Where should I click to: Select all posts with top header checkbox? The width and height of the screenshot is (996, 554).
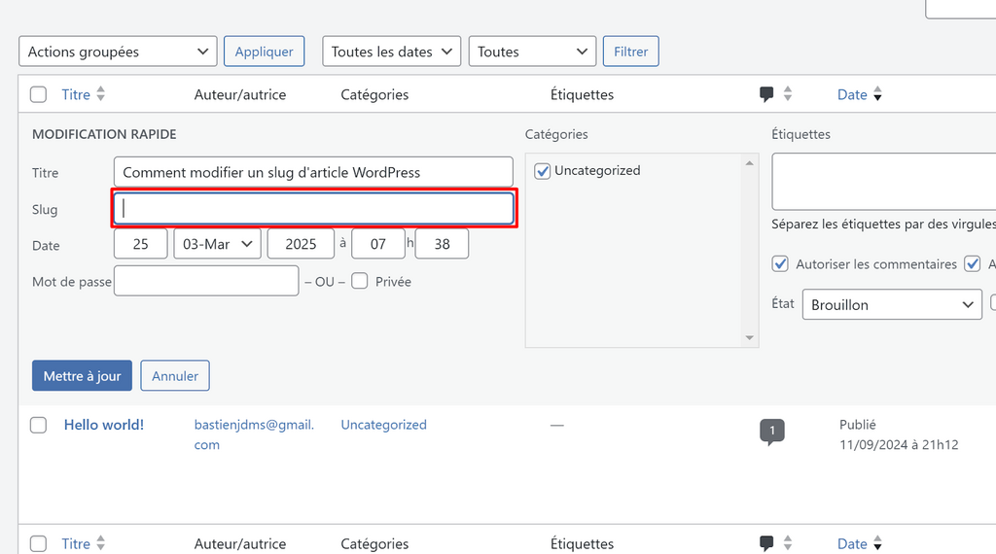(39, 94)
